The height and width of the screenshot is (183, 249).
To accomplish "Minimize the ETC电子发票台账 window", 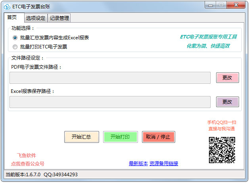I will 210,6.
